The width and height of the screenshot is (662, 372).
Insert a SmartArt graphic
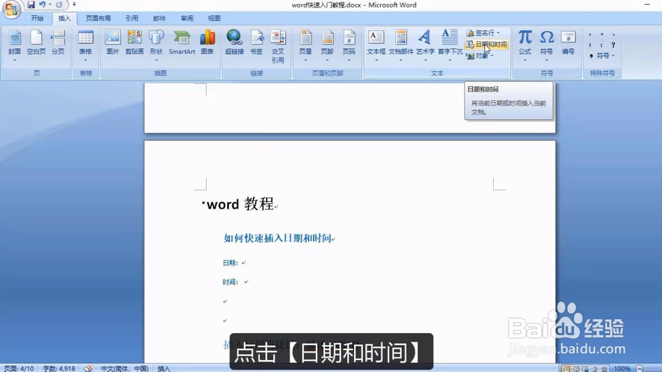coord(182,42)
